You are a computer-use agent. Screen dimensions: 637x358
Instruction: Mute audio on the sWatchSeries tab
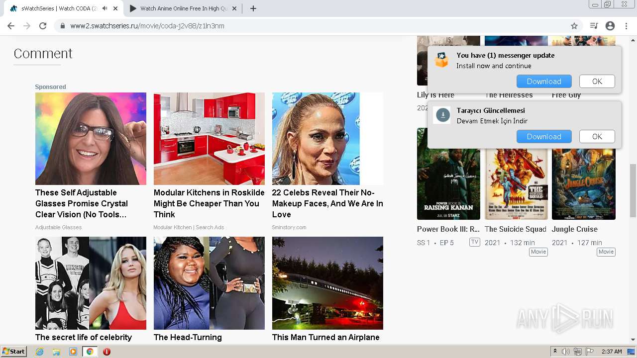[105, 8]
